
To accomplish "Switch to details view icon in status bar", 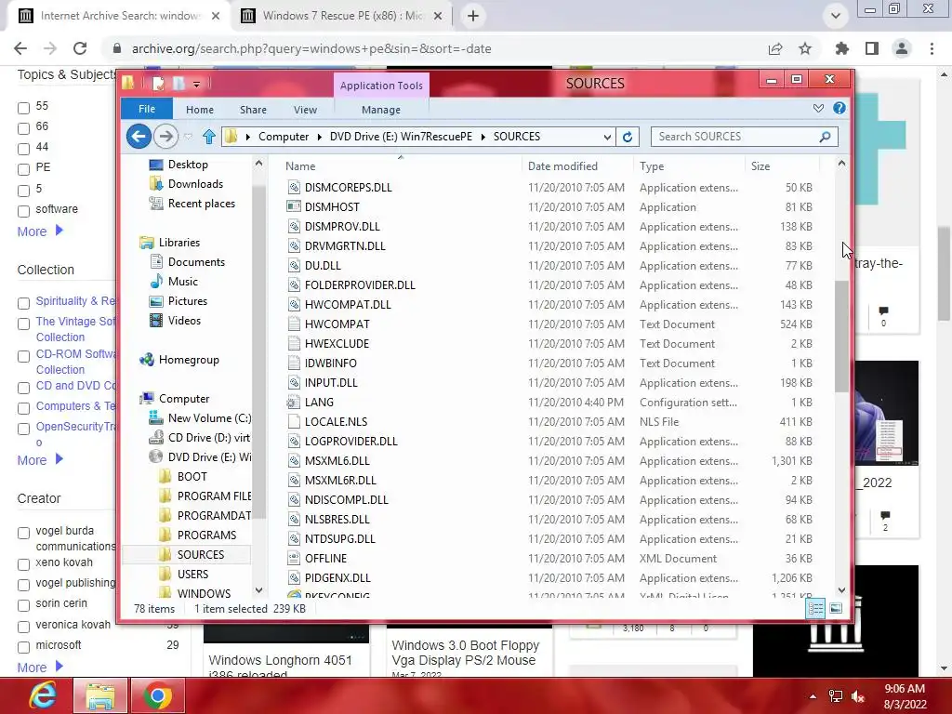I will [x=815, y=608].
